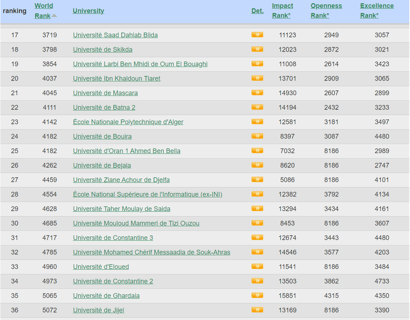Open details icon for Université Mohamed Chérif Messaadia

coord(257,252)
